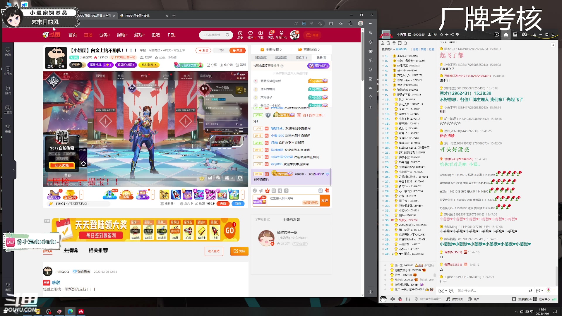Open the 直播回看 replay link
The height and width of the screenshot is (316, 562).
[309, 50]
